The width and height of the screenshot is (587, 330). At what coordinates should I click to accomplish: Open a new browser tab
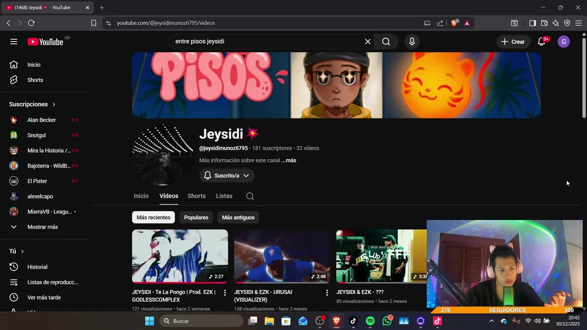coord(102,8)
